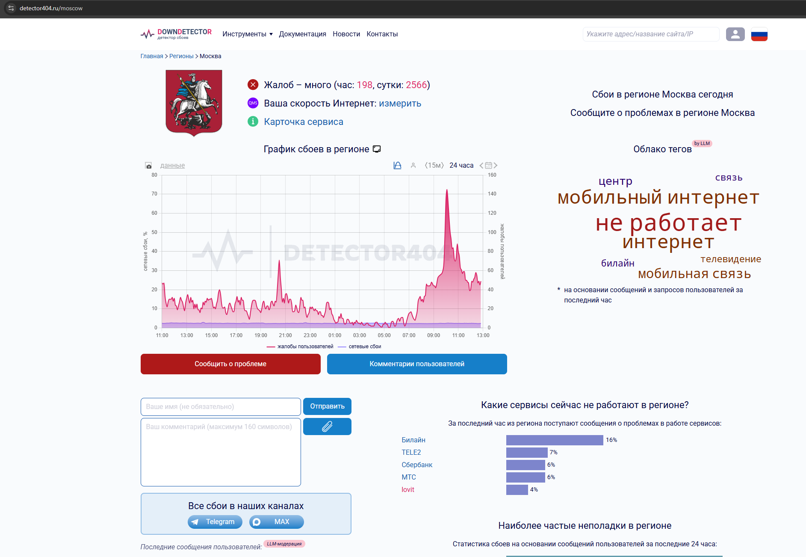The height and width of the screenshot is (557, 806).
Task: Click the Downdetector logo
Action: coord(176,34)
